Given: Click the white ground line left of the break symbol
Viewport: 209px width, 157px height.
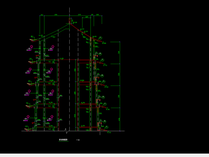Looking at the screenshot, I should (x=43, y=131).
